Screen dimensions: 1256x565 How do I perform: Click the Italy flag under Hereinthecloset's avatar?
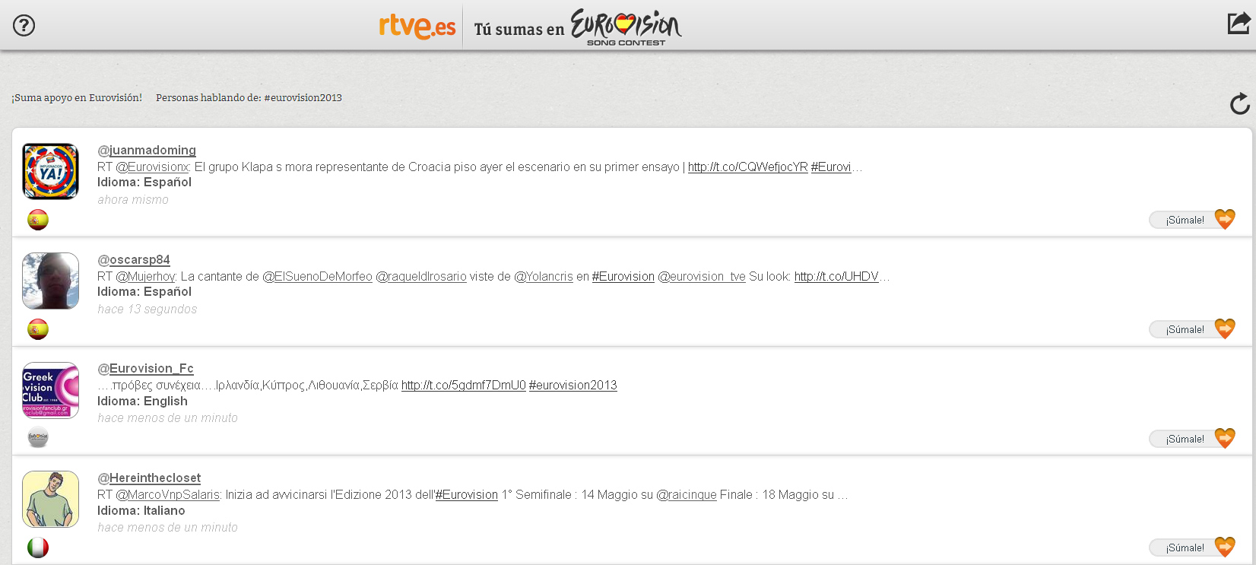(38, 548)
